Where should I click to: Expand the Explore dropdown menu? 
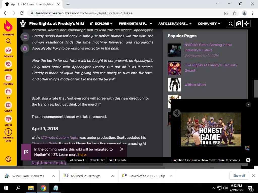click(x=101, y=24)
